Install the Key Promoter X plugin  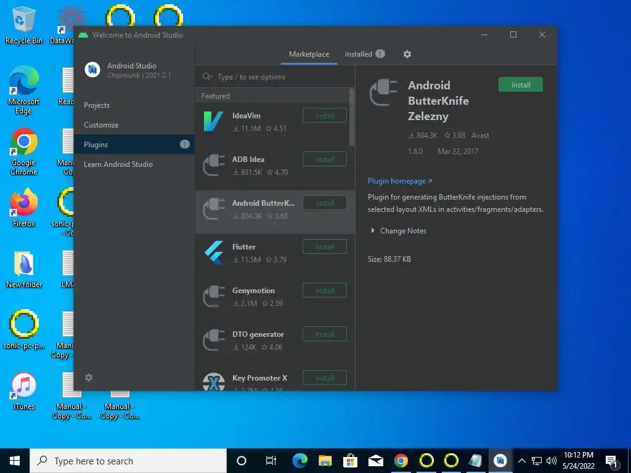(325, 378)
